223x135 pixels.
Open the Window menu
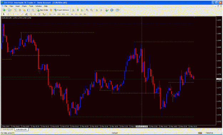[39, 6]
